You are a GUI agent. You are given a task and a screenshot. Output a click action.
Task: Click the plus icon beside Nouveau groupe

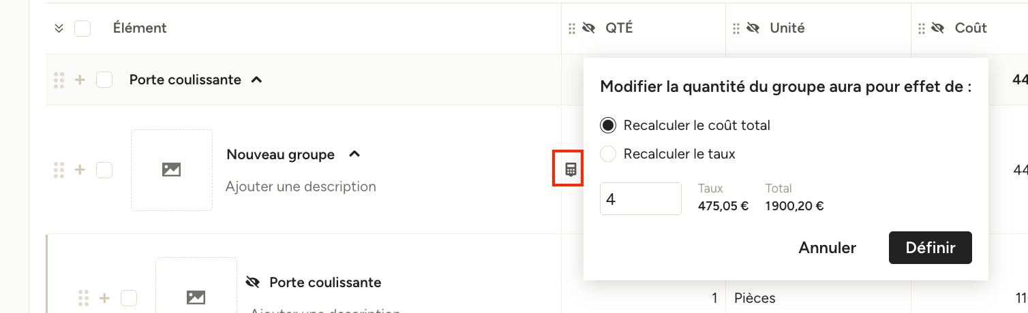[80, 169]
